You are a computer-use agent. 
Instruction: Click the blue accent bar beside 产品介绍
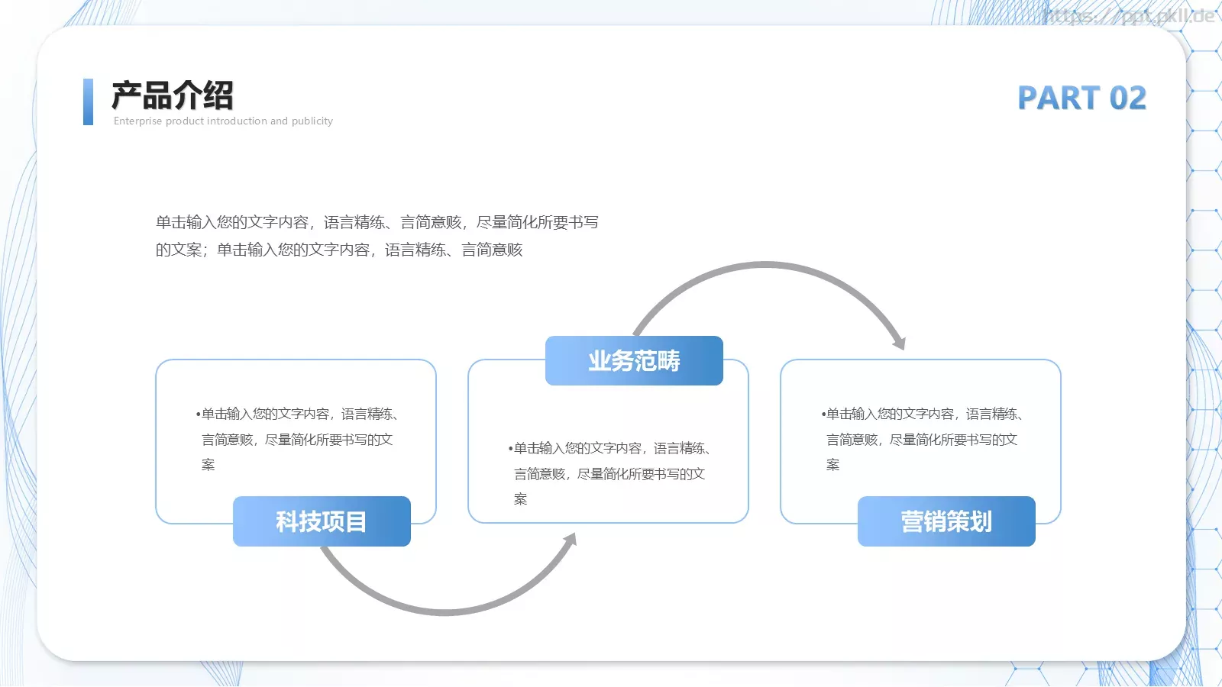[x=88, y=102]
